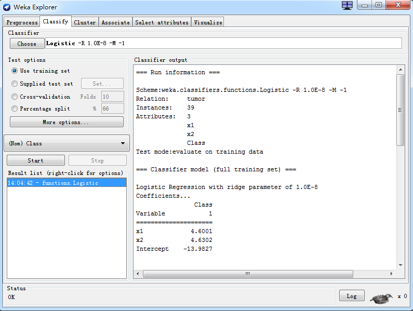Viewport: 413px width, 311px height.
Task: Click the x1 coefficient 4.6001 row
Action: [174, 231]
